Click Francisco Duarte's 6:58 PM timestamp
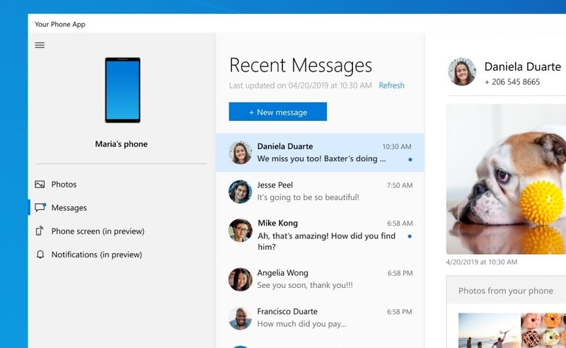The width and height of the screenshot is (566, 348). (400, 312)
